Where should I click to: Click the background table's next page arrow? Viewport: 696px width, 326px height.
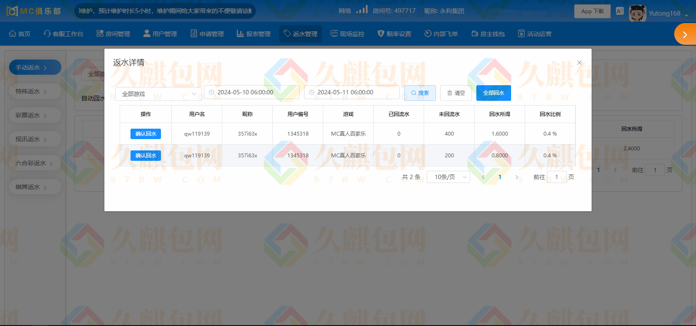coord(615,170)
